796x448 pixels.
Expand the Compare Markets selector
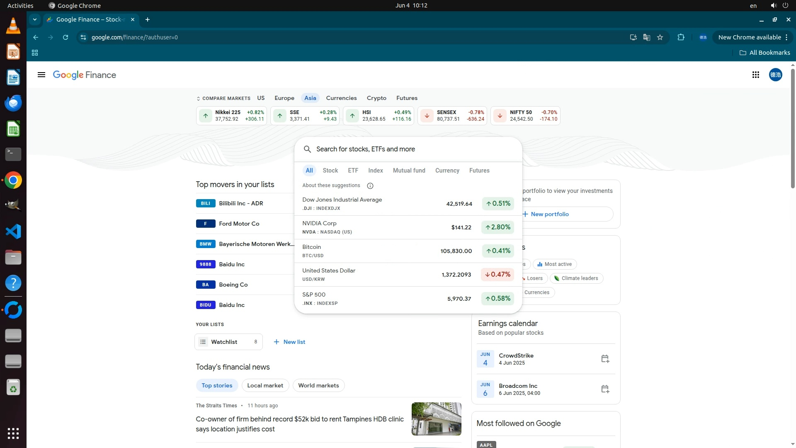[x=223, y=98]
